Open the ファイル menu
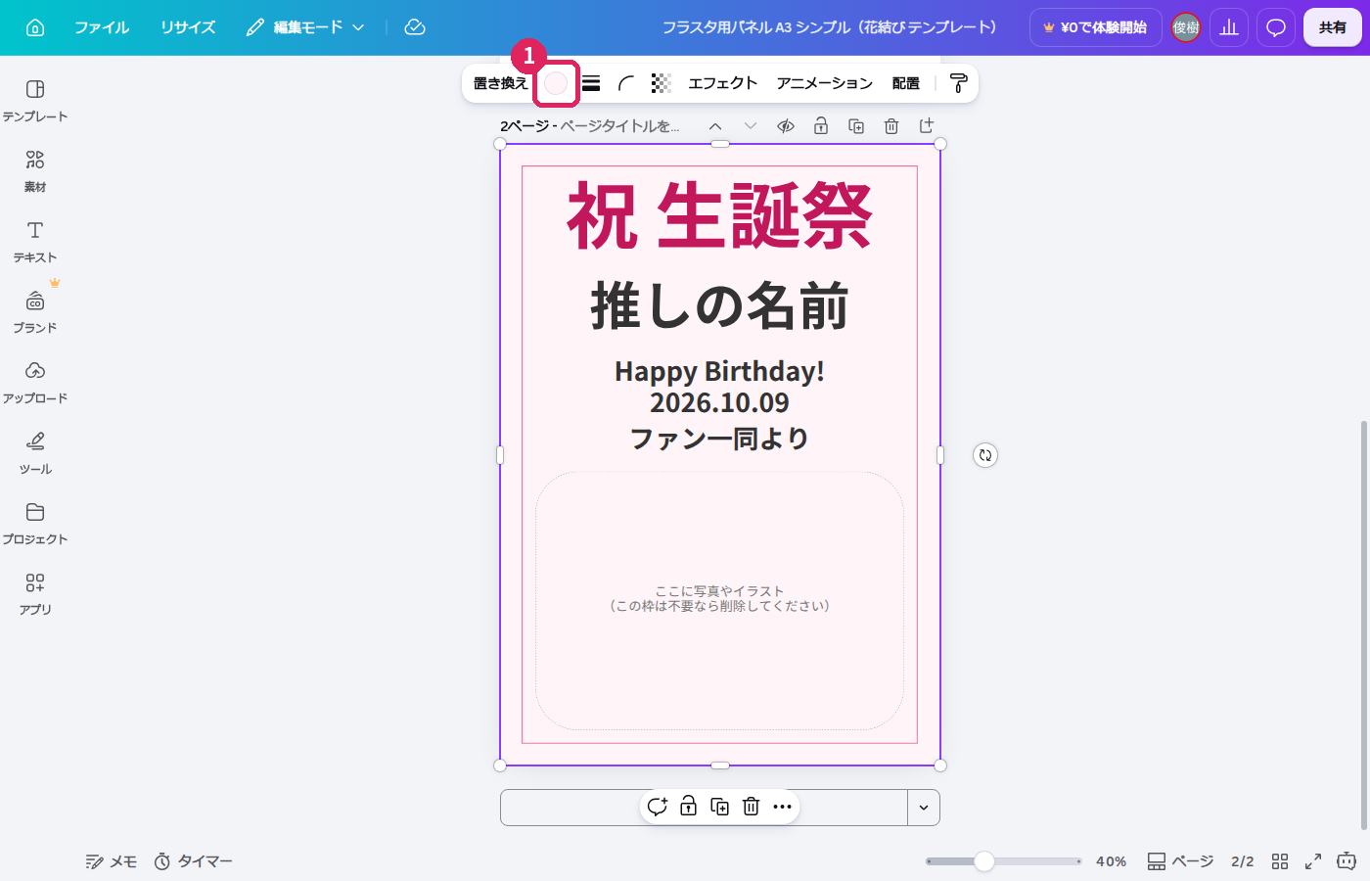Screen dimensions: 1370x881 (x=102, y=27)
